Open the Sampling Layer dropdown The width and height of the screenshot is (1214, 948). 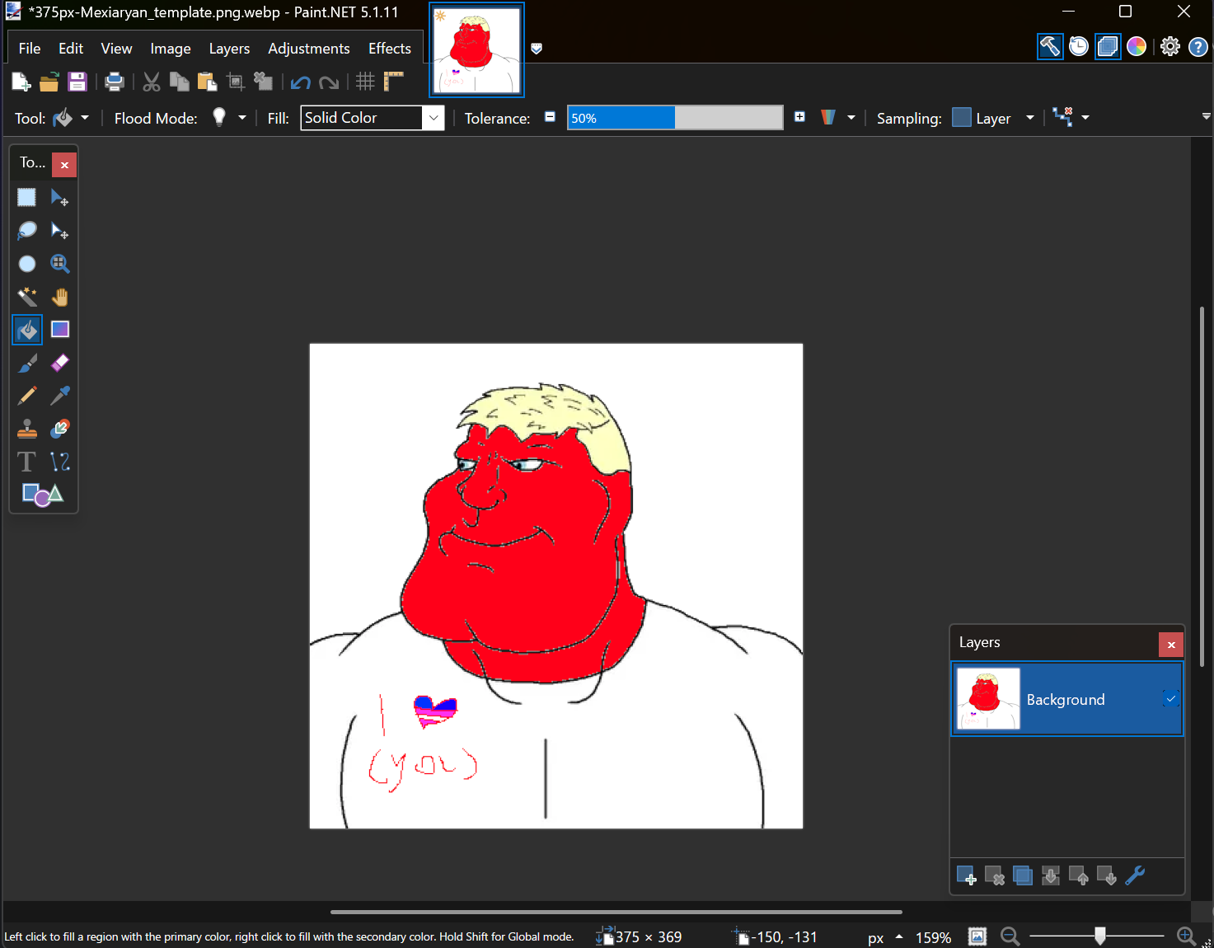click(1029, 118)
